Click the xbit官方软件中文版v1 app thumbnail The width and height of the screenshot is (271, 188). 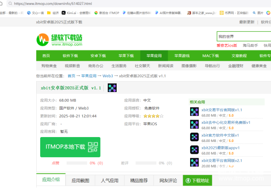click(x=195, y=137)
